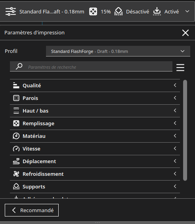Click the Matériau spool icon
This screenshot has width=195, height=224.
click(x=16, y=136)
